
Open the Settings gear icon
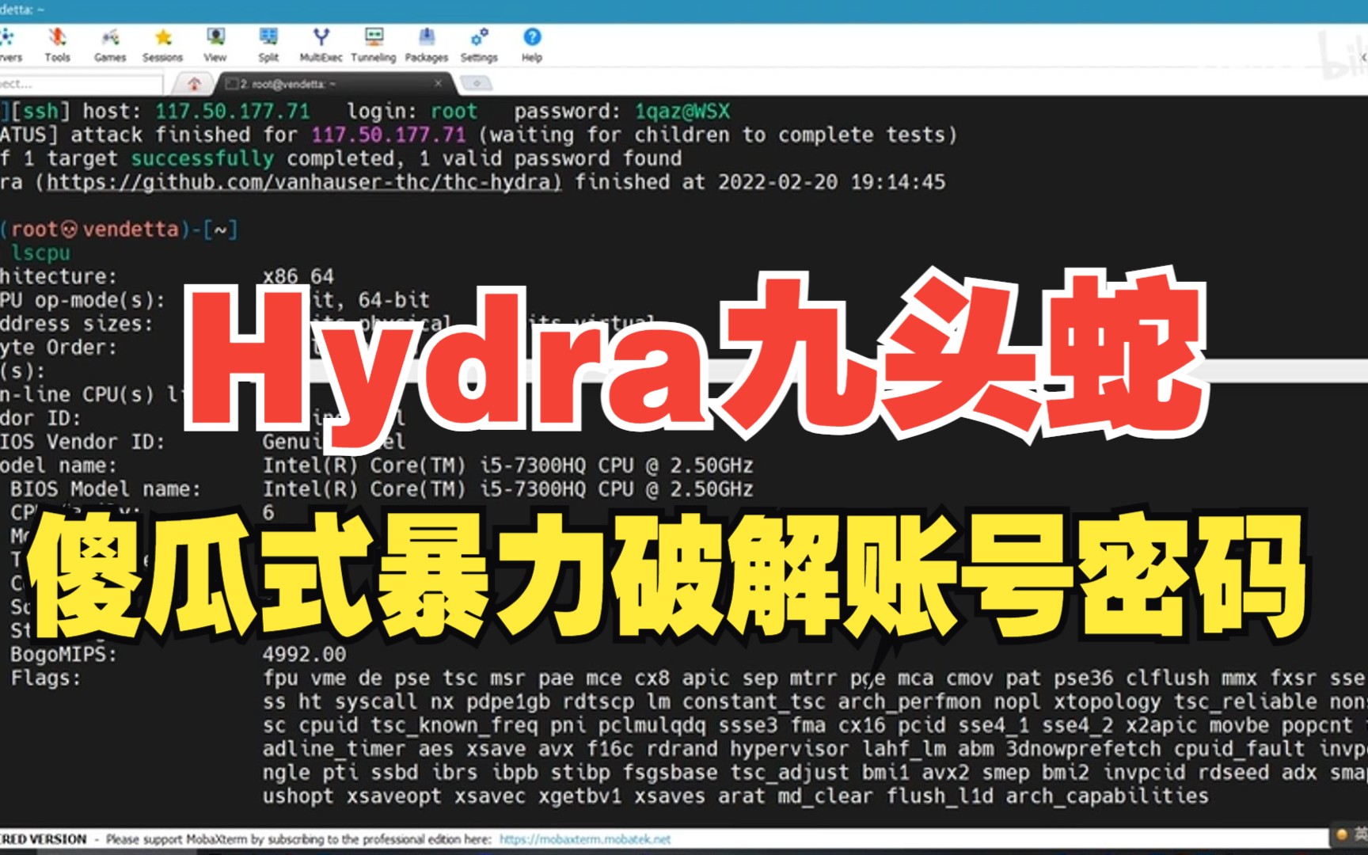479,44
